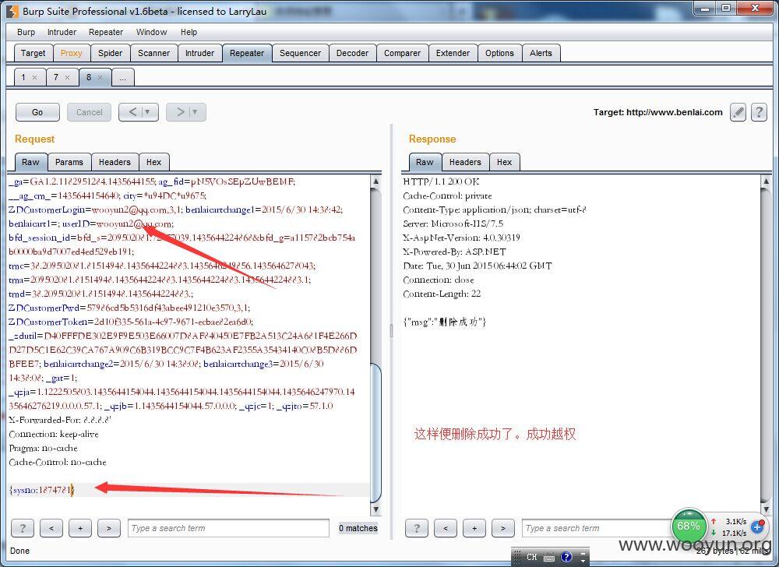779x567 pixels.
Task: Show request Params view
Action: pyautogui.click(x=69, y=162)
